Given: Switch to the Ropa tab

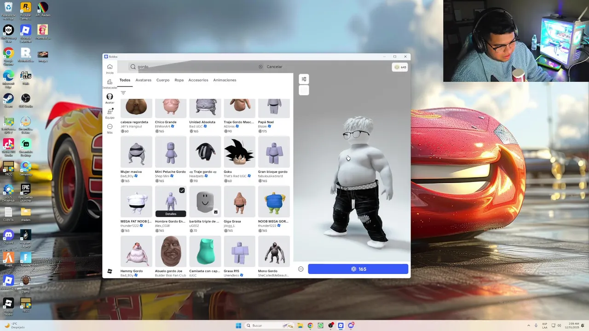Looking at the screenshot, I should (179, 80).
